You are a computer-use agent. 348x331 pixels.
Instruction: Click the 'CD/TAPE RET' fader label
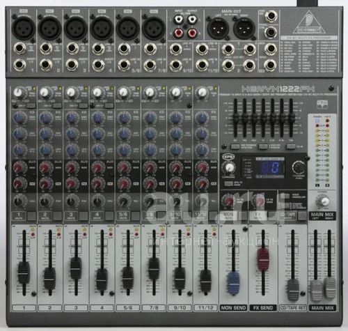pyautogui.click(x=293, y=308)
